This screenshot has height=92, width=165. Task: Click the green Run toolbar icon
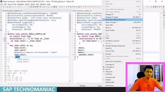(x=71, y=7)
